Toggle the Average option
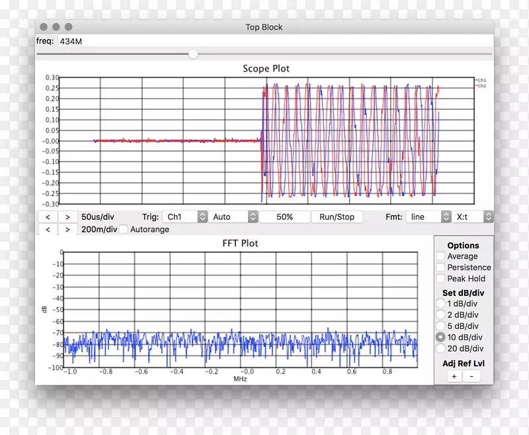Screen dimensions: 529x435 (x=441, y=256)
